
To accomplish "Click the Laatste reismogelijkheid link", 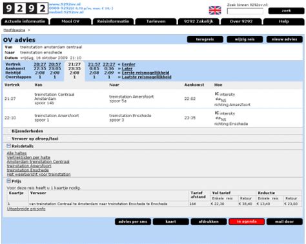I will pos(147,77).
